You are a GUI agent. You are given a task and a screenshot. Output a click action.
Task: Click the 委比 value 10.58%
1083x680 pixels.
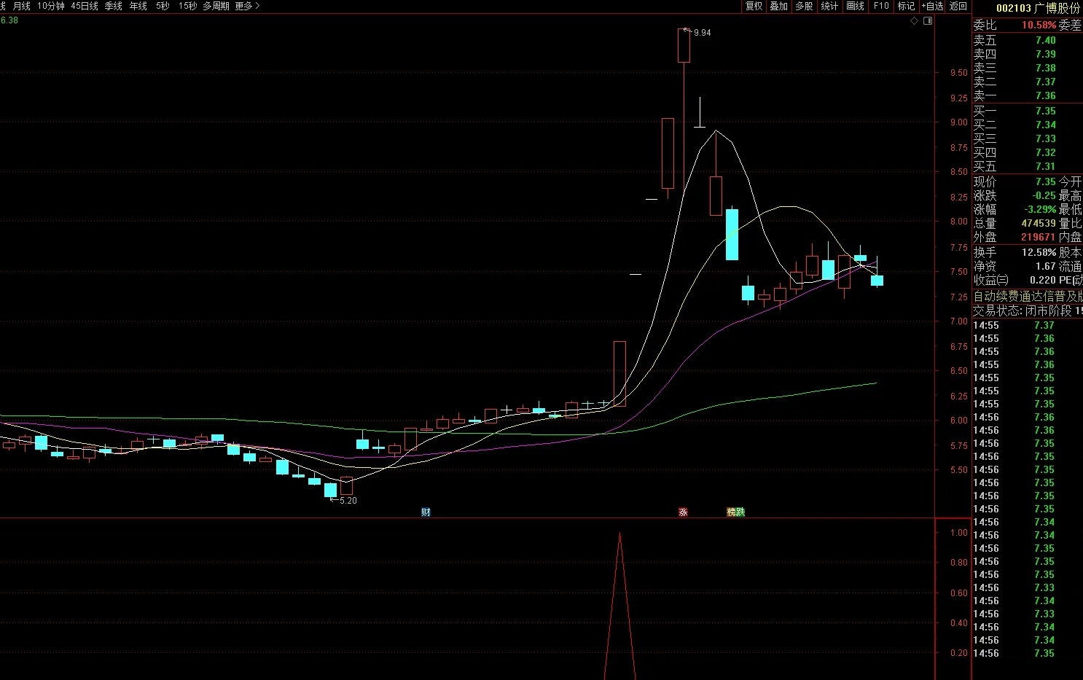click(x=1039, y=26)
